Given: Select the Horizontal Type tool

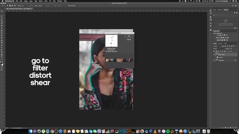Looking at the screenshot, I should 2,48.
